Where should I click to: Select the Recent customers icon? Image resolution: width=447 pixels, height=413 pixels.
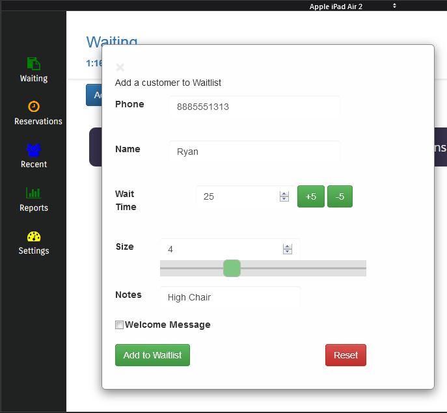34,150
